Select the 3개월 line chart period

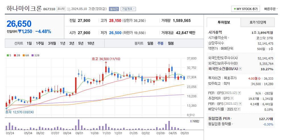[52, 43]
